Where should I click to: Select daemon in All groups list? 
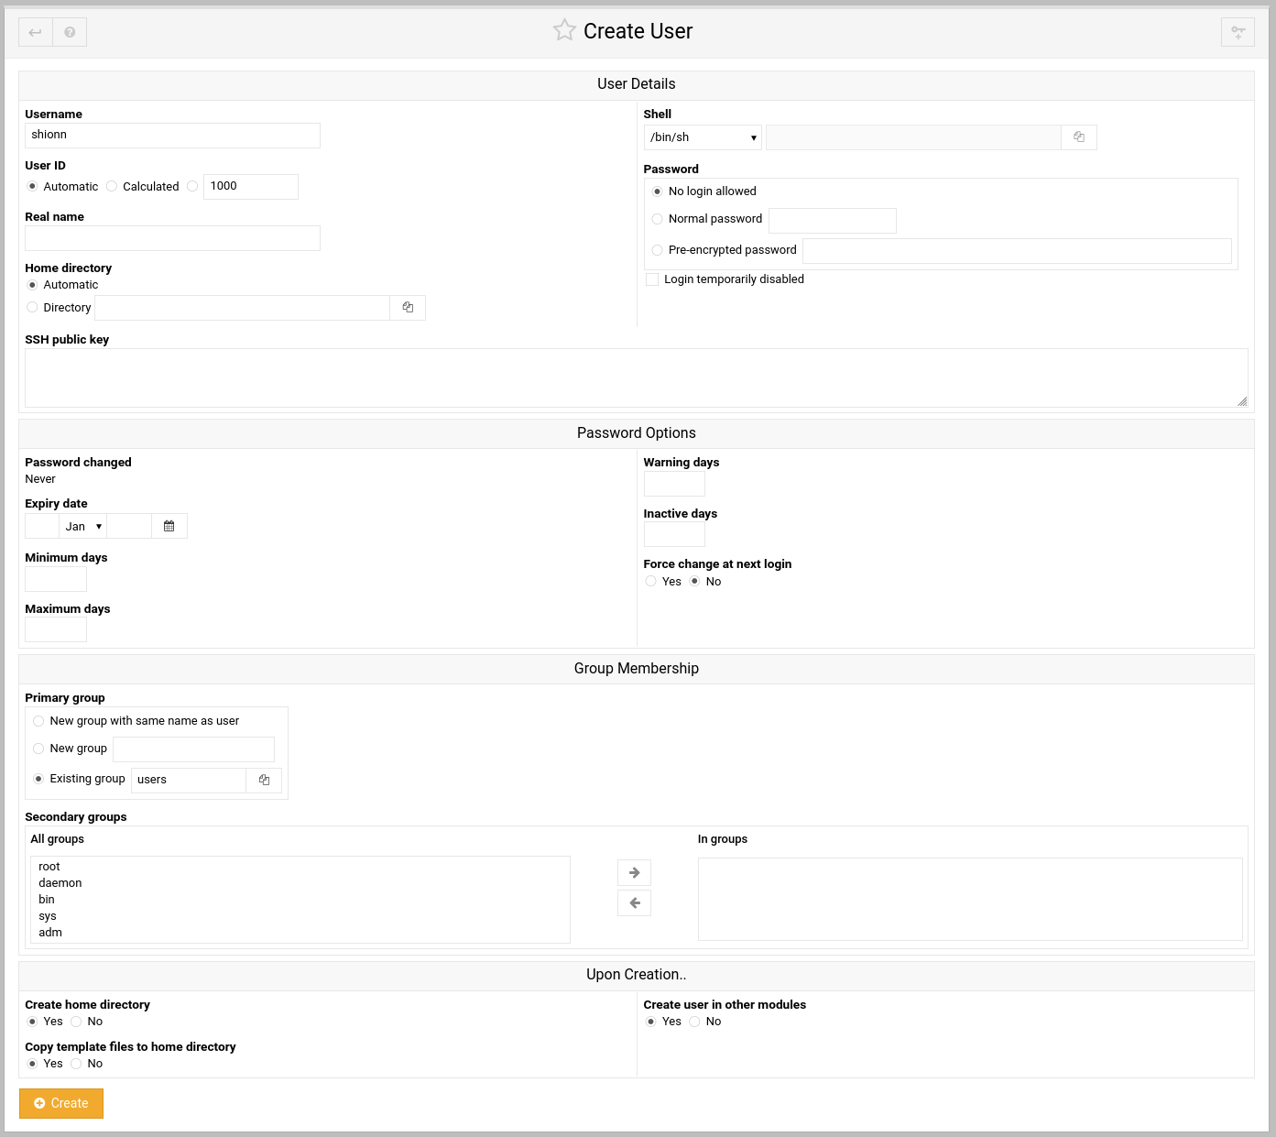[x=300, y=883]
